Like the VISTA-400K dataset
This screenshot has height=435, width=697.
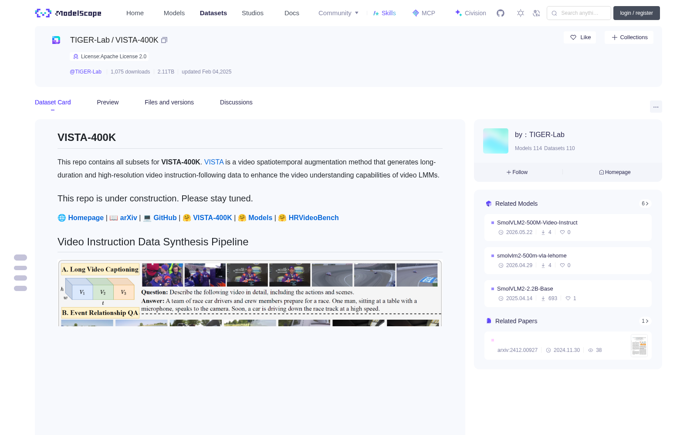click(580, 37)
